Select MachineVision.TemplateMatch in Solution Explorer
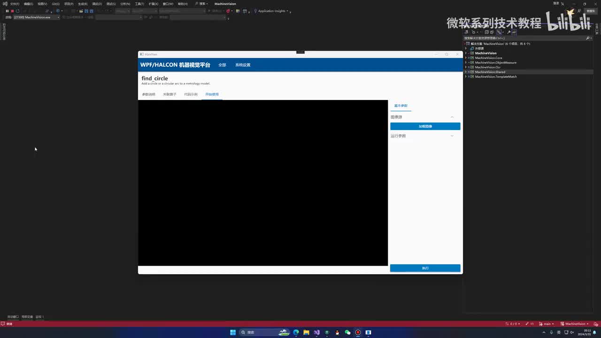 tap(496, 77)
